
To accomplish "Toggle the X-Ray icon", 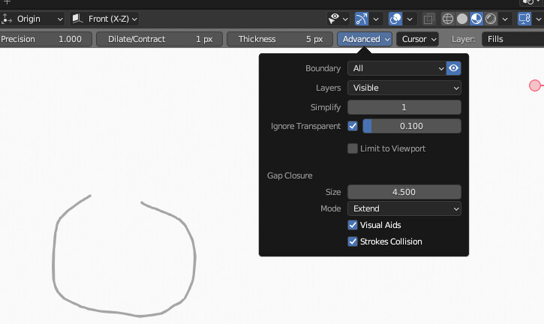I will tap(428, 19).
